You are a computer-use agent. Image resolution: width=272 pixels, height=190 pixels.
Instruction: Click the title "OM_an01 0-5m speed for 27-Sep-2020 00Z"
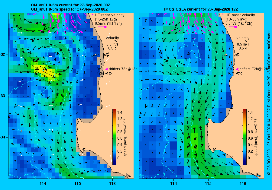click(x=69, y=9)
